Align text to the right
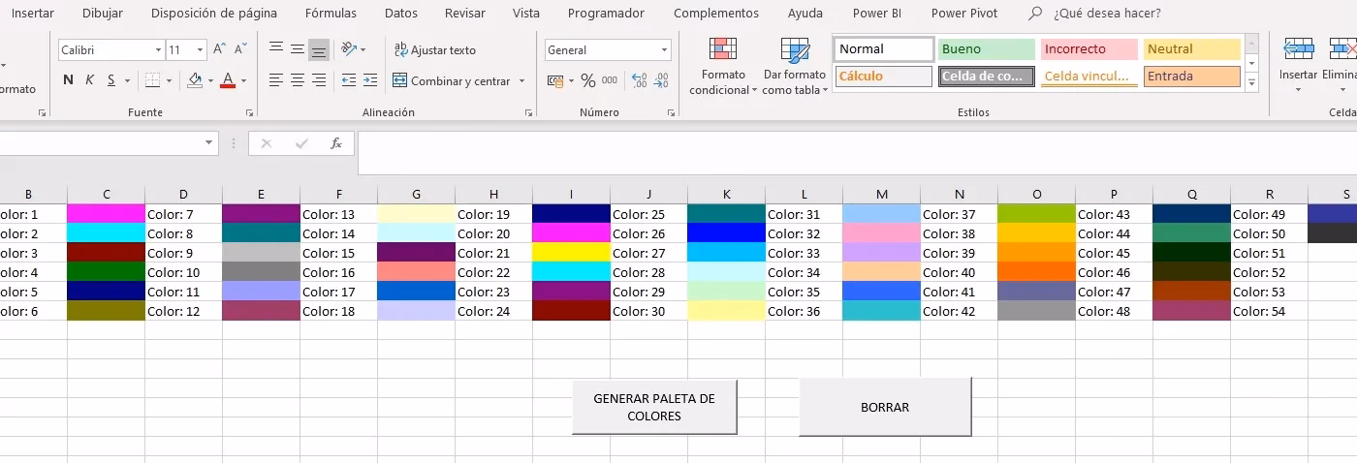Image resolution: width=1357 pixels, height=463 pixels. pyautogui.click(x=319, y=80)
